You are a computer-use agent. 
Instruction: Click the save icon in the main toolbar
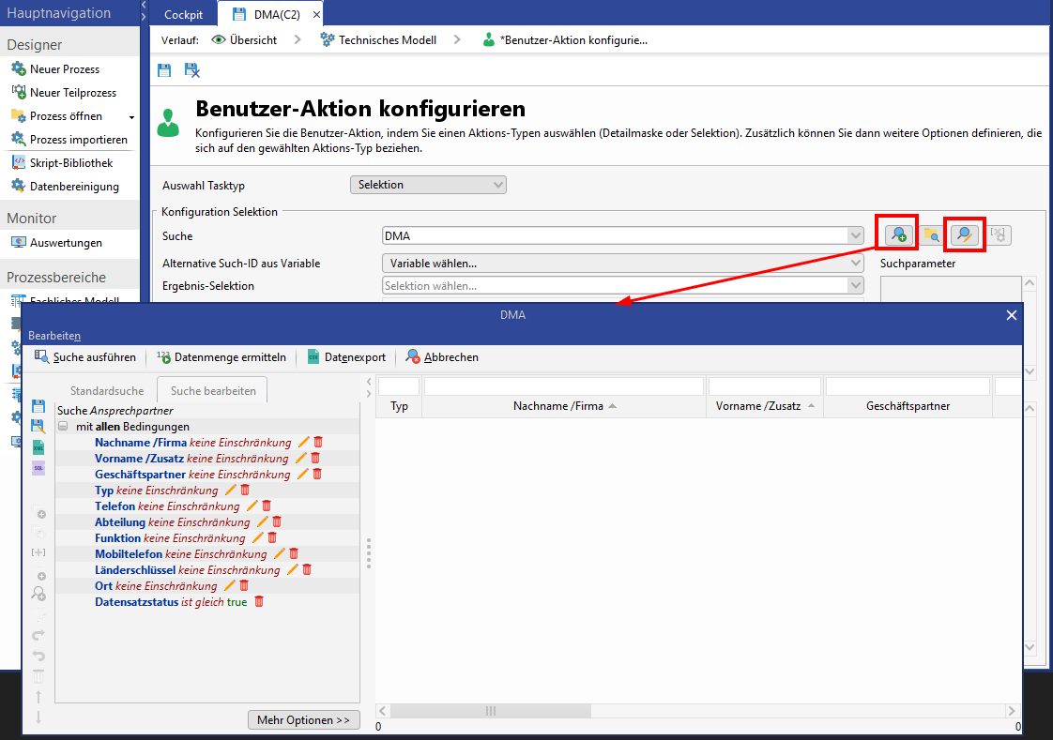click(164, 70)
